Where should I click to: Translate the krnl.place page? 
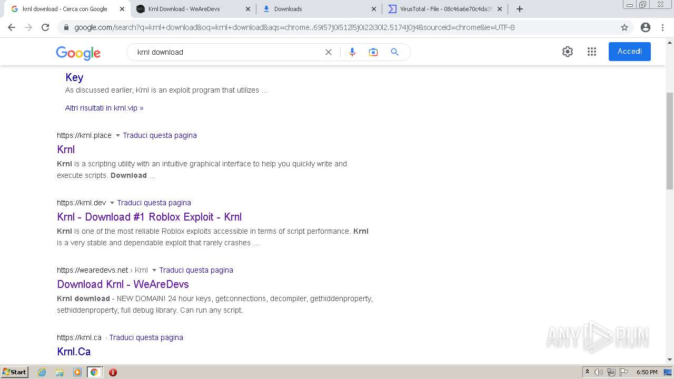click(160, 135)
